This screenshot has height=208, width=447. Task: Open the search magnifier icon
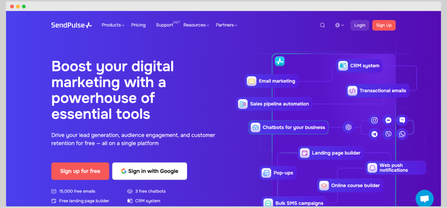coord(323,25)
